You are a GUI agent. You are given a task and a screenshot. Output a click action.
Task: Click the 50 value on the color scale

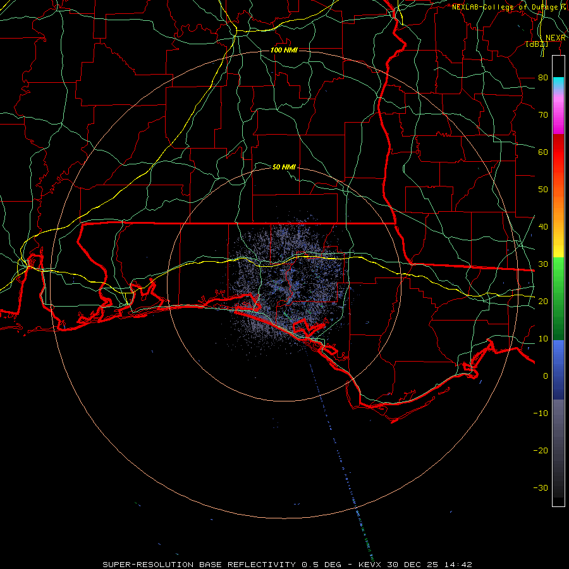click(x=543, y=190)
